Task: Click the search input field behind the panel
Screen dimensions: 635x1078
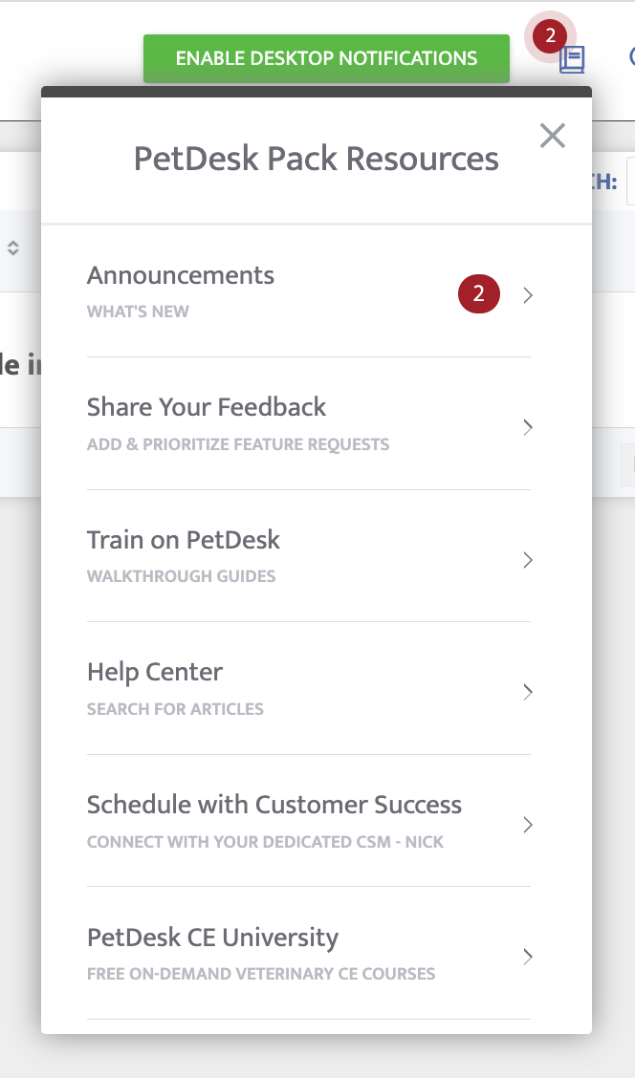Action: click(630, 183)
